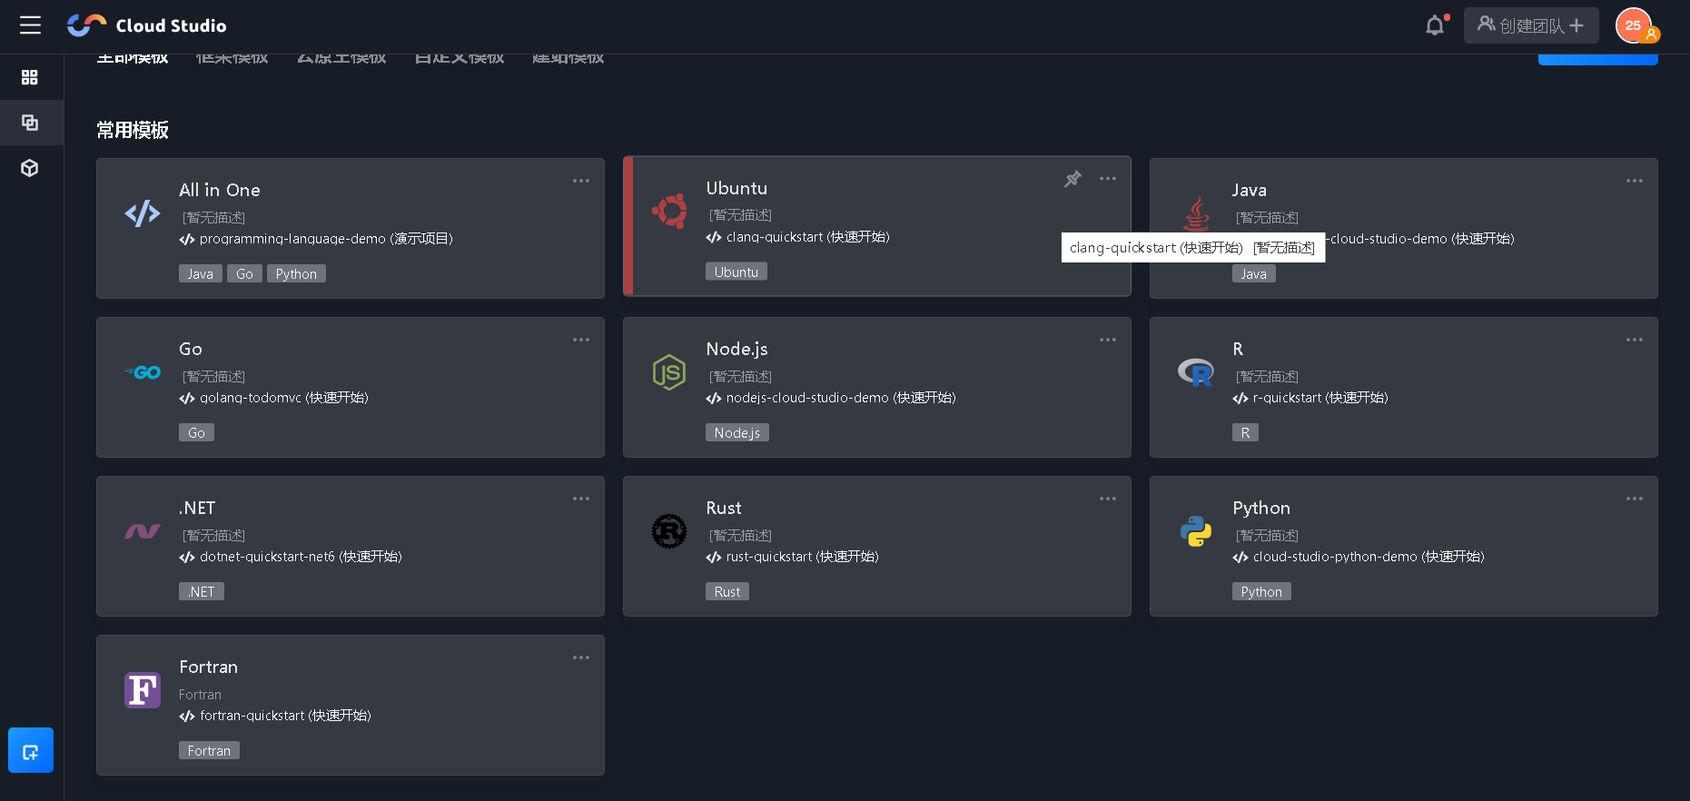Click the Cloud Studio logo

(147, 25)
